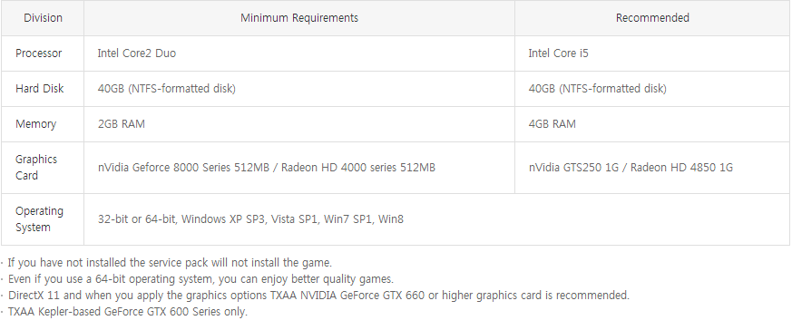
Task: Click the TXAA Kepler-based GeForce note
Action: [125, 311]
